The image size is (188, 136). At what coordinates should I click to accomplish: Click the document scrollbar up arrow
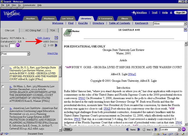coord(186,43)
